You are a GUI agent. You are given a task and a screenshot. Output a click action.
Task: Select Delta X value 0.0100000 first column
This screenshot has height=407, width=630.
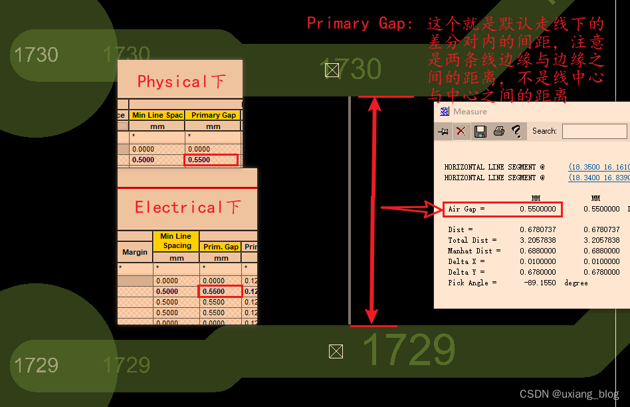538,261
